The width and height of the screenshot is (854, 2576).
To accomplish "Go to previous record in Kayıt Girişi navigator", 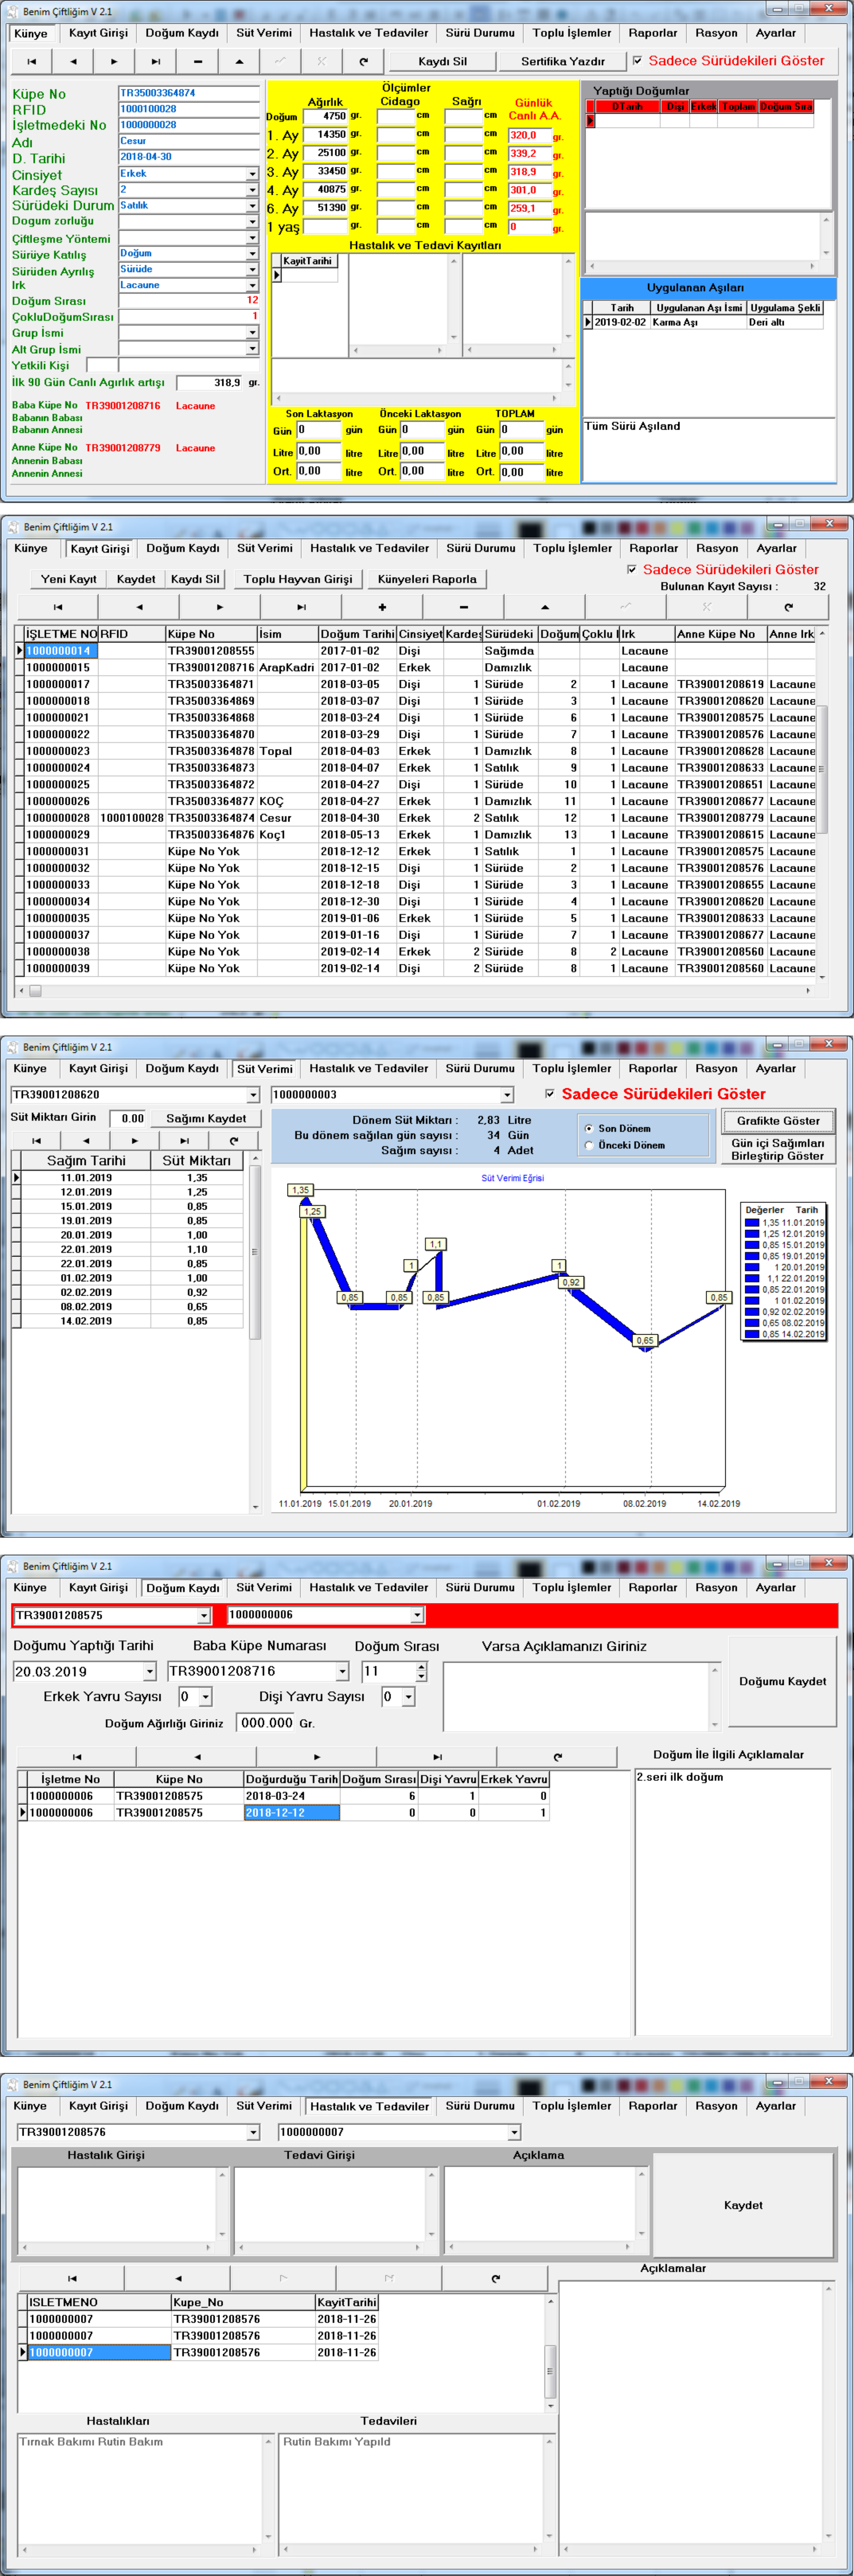I will [x=139, y=607].
